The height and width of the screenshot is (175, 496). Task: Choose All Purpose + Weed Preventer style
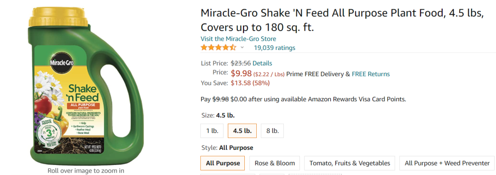click(447, 163)
